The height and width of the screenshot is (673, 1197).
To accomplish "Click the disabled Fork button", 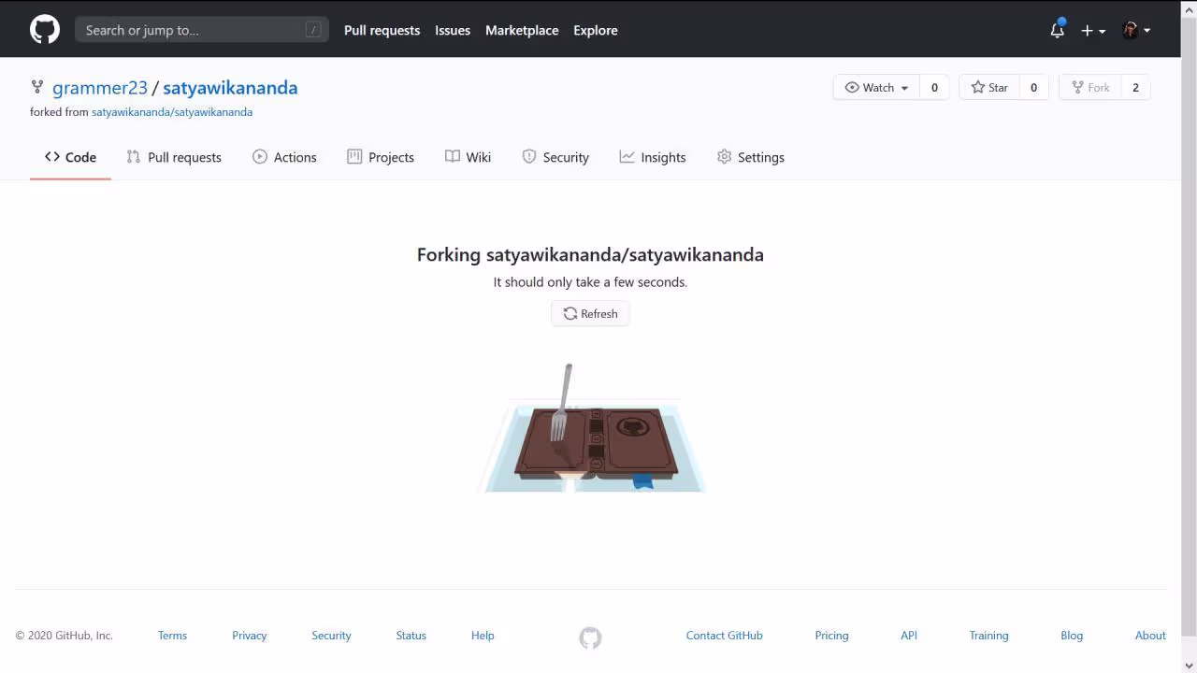I will coord(1089,87).
